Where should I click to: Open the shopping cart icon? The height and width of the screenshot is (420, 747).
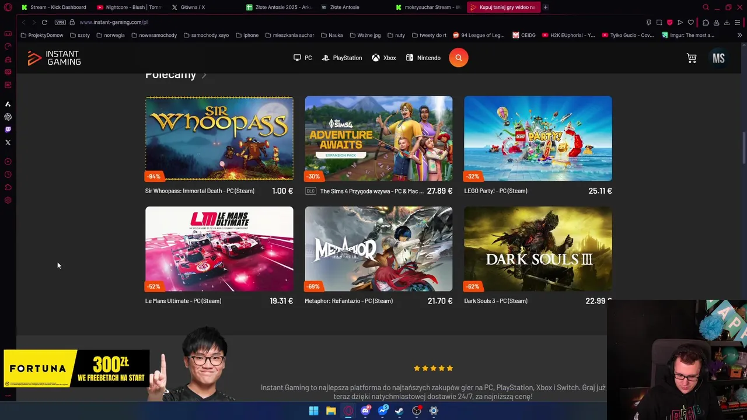[x=692, y=58]
